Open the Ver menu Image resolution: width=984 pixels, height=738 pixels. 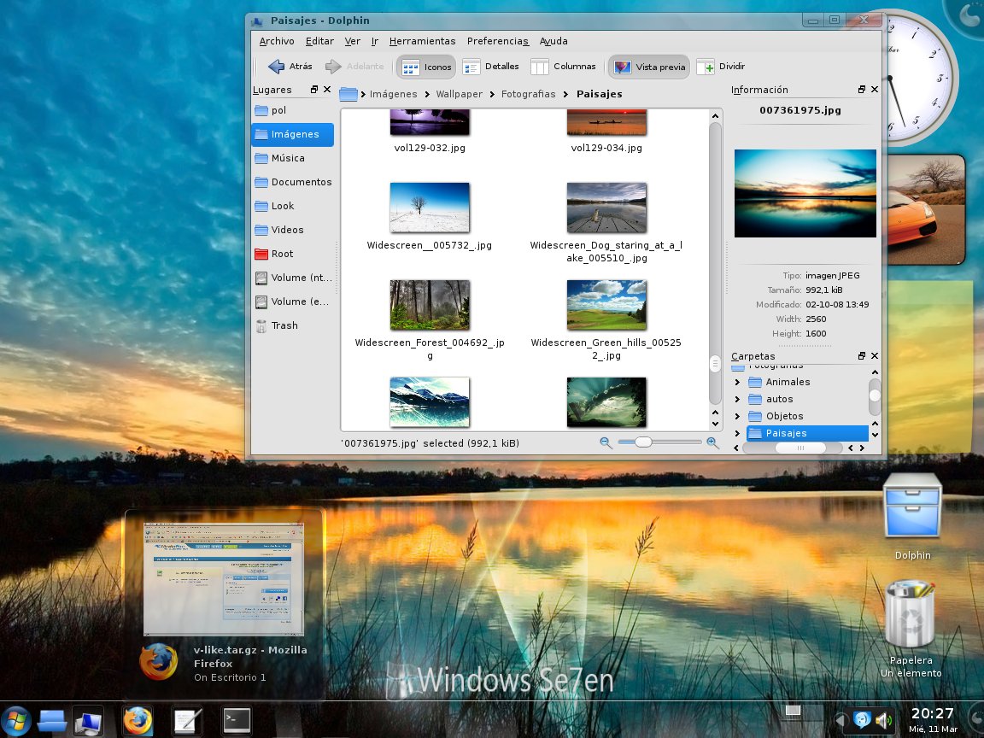[x=352, y=41]
